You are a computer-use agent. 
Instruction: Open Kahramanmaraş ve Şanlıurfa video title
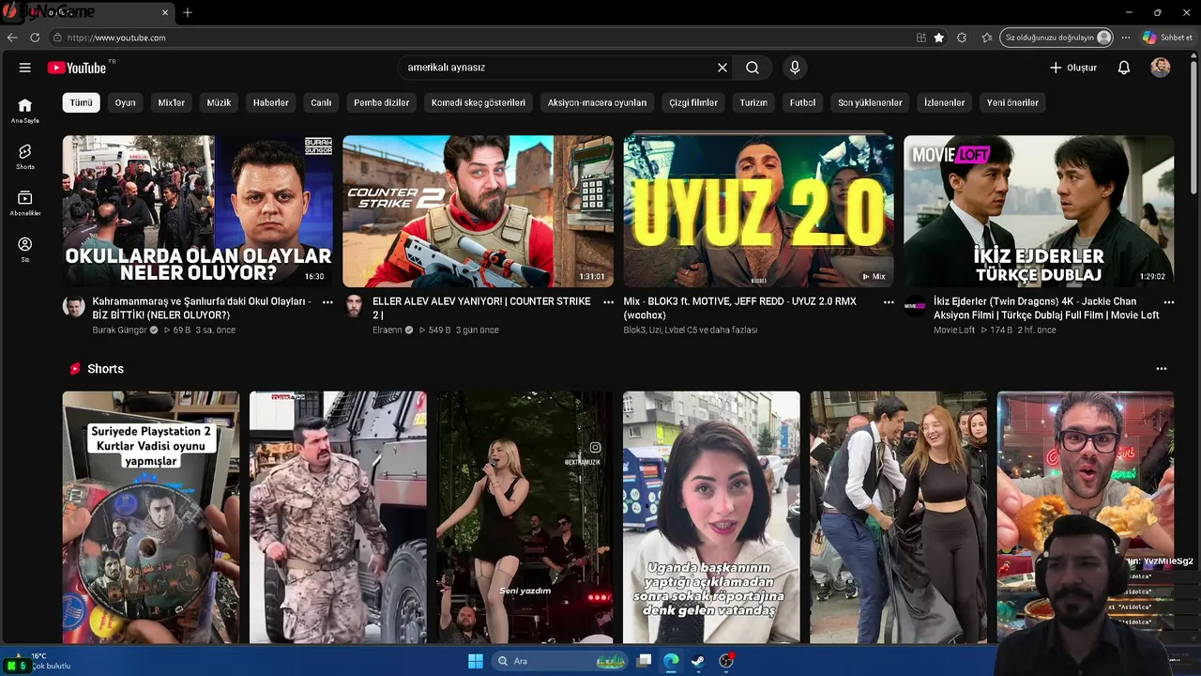pos(202,308)
